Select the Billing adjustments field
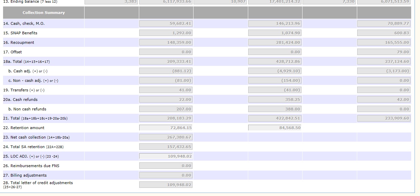 click(166, 175)
